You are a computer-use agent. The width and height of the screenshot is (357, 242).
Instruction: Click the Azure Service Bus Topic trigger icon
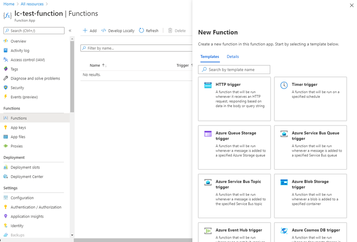click(x=208, y=182)
